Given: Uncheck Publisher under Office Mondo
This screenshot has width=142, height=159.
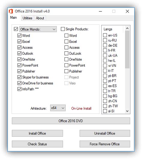Looking at the screenshot, I should (19, 71).
